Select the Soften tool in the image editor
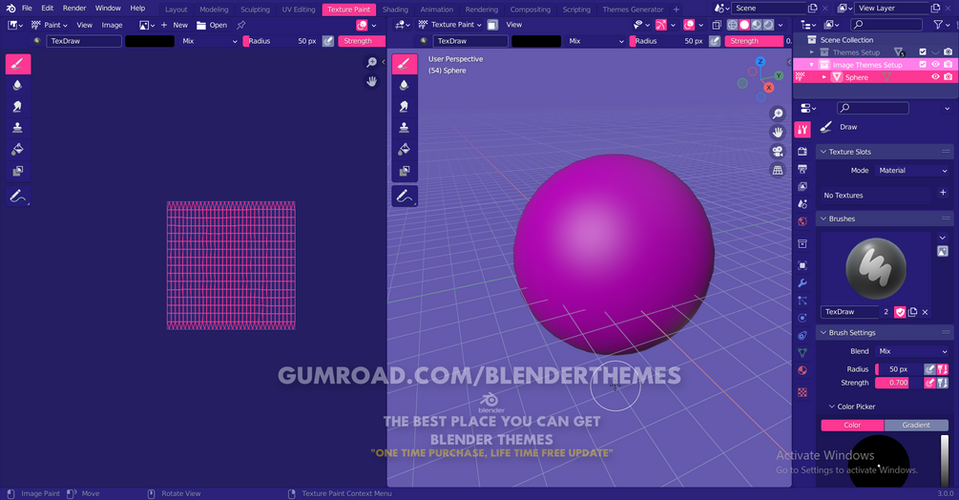This screenshot has width=959, height=500. 18,85
